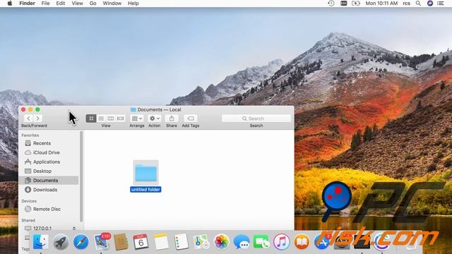This screenshot has width=452, height=254.
Task: Zoom the Documents Finder window
Action: tap(37, 109)
